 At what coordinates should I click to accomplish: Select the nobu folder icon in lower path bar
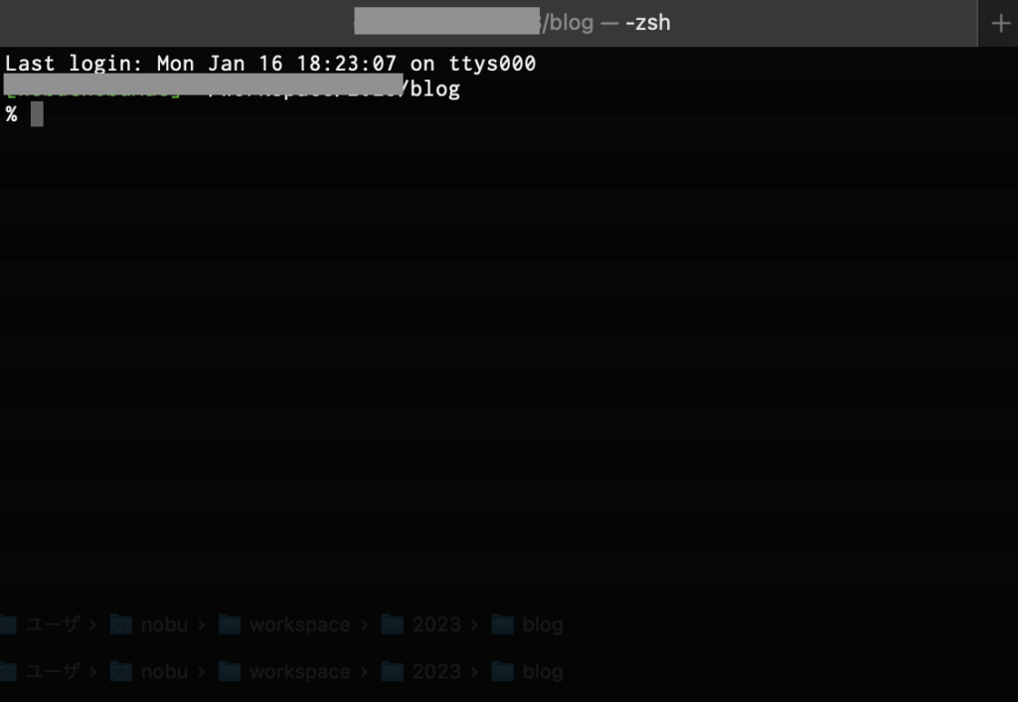point(121,671)
